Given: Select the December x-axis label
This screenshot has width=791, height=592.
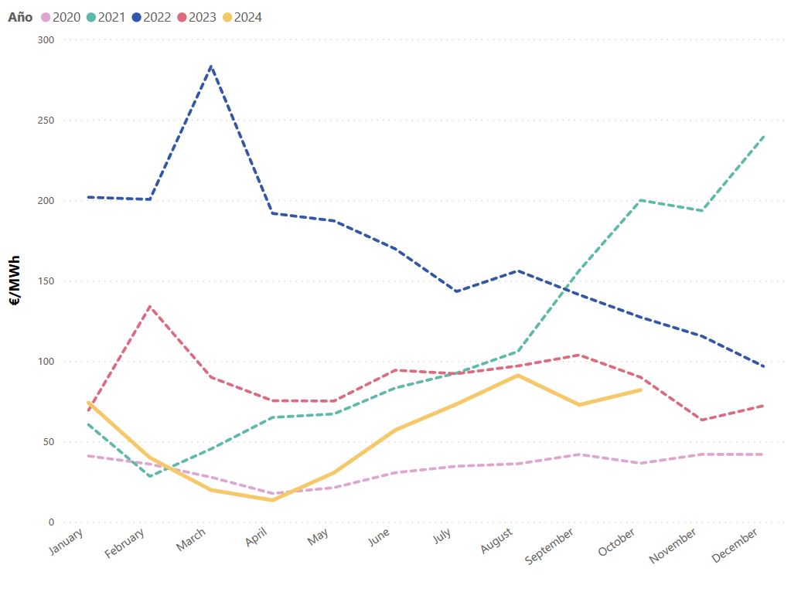Looking at the screenshot, I should (x=736, y=544).
